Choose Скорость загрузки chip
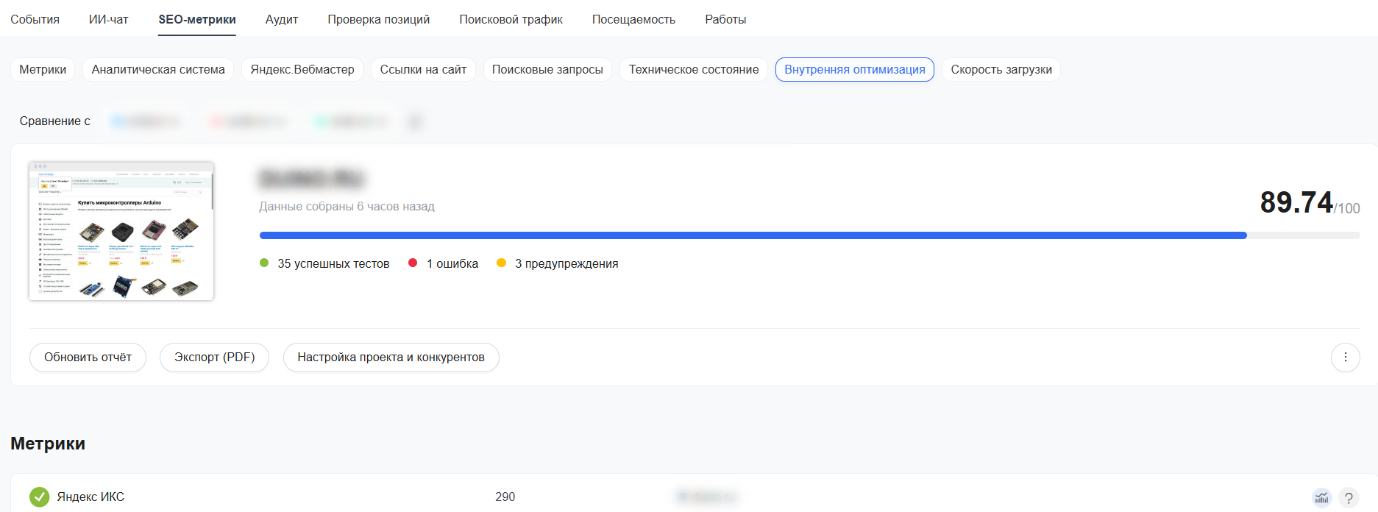 (x=1001, y=69)
